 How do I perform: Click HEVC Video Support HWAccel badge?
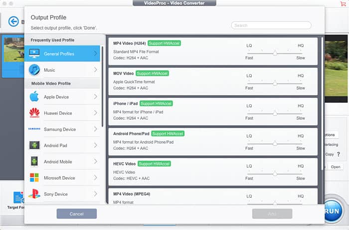pos(154,164)
